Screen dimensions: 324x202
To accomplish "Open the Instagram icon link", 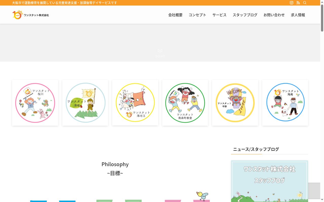I will tap(292, 3).
